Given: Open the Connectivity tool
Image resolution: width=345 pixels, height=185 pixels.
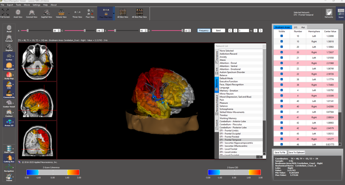Looking at the screenshot, I should click(9, 94).
